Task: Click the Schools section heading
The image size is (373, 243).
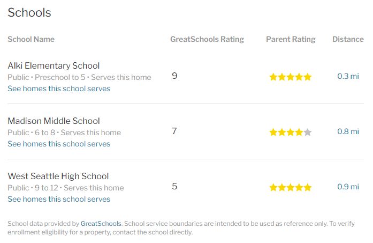Action: coord(29,12)
